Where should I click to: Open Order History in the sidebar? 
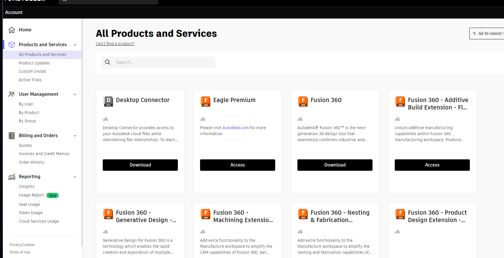click(32, 162)
